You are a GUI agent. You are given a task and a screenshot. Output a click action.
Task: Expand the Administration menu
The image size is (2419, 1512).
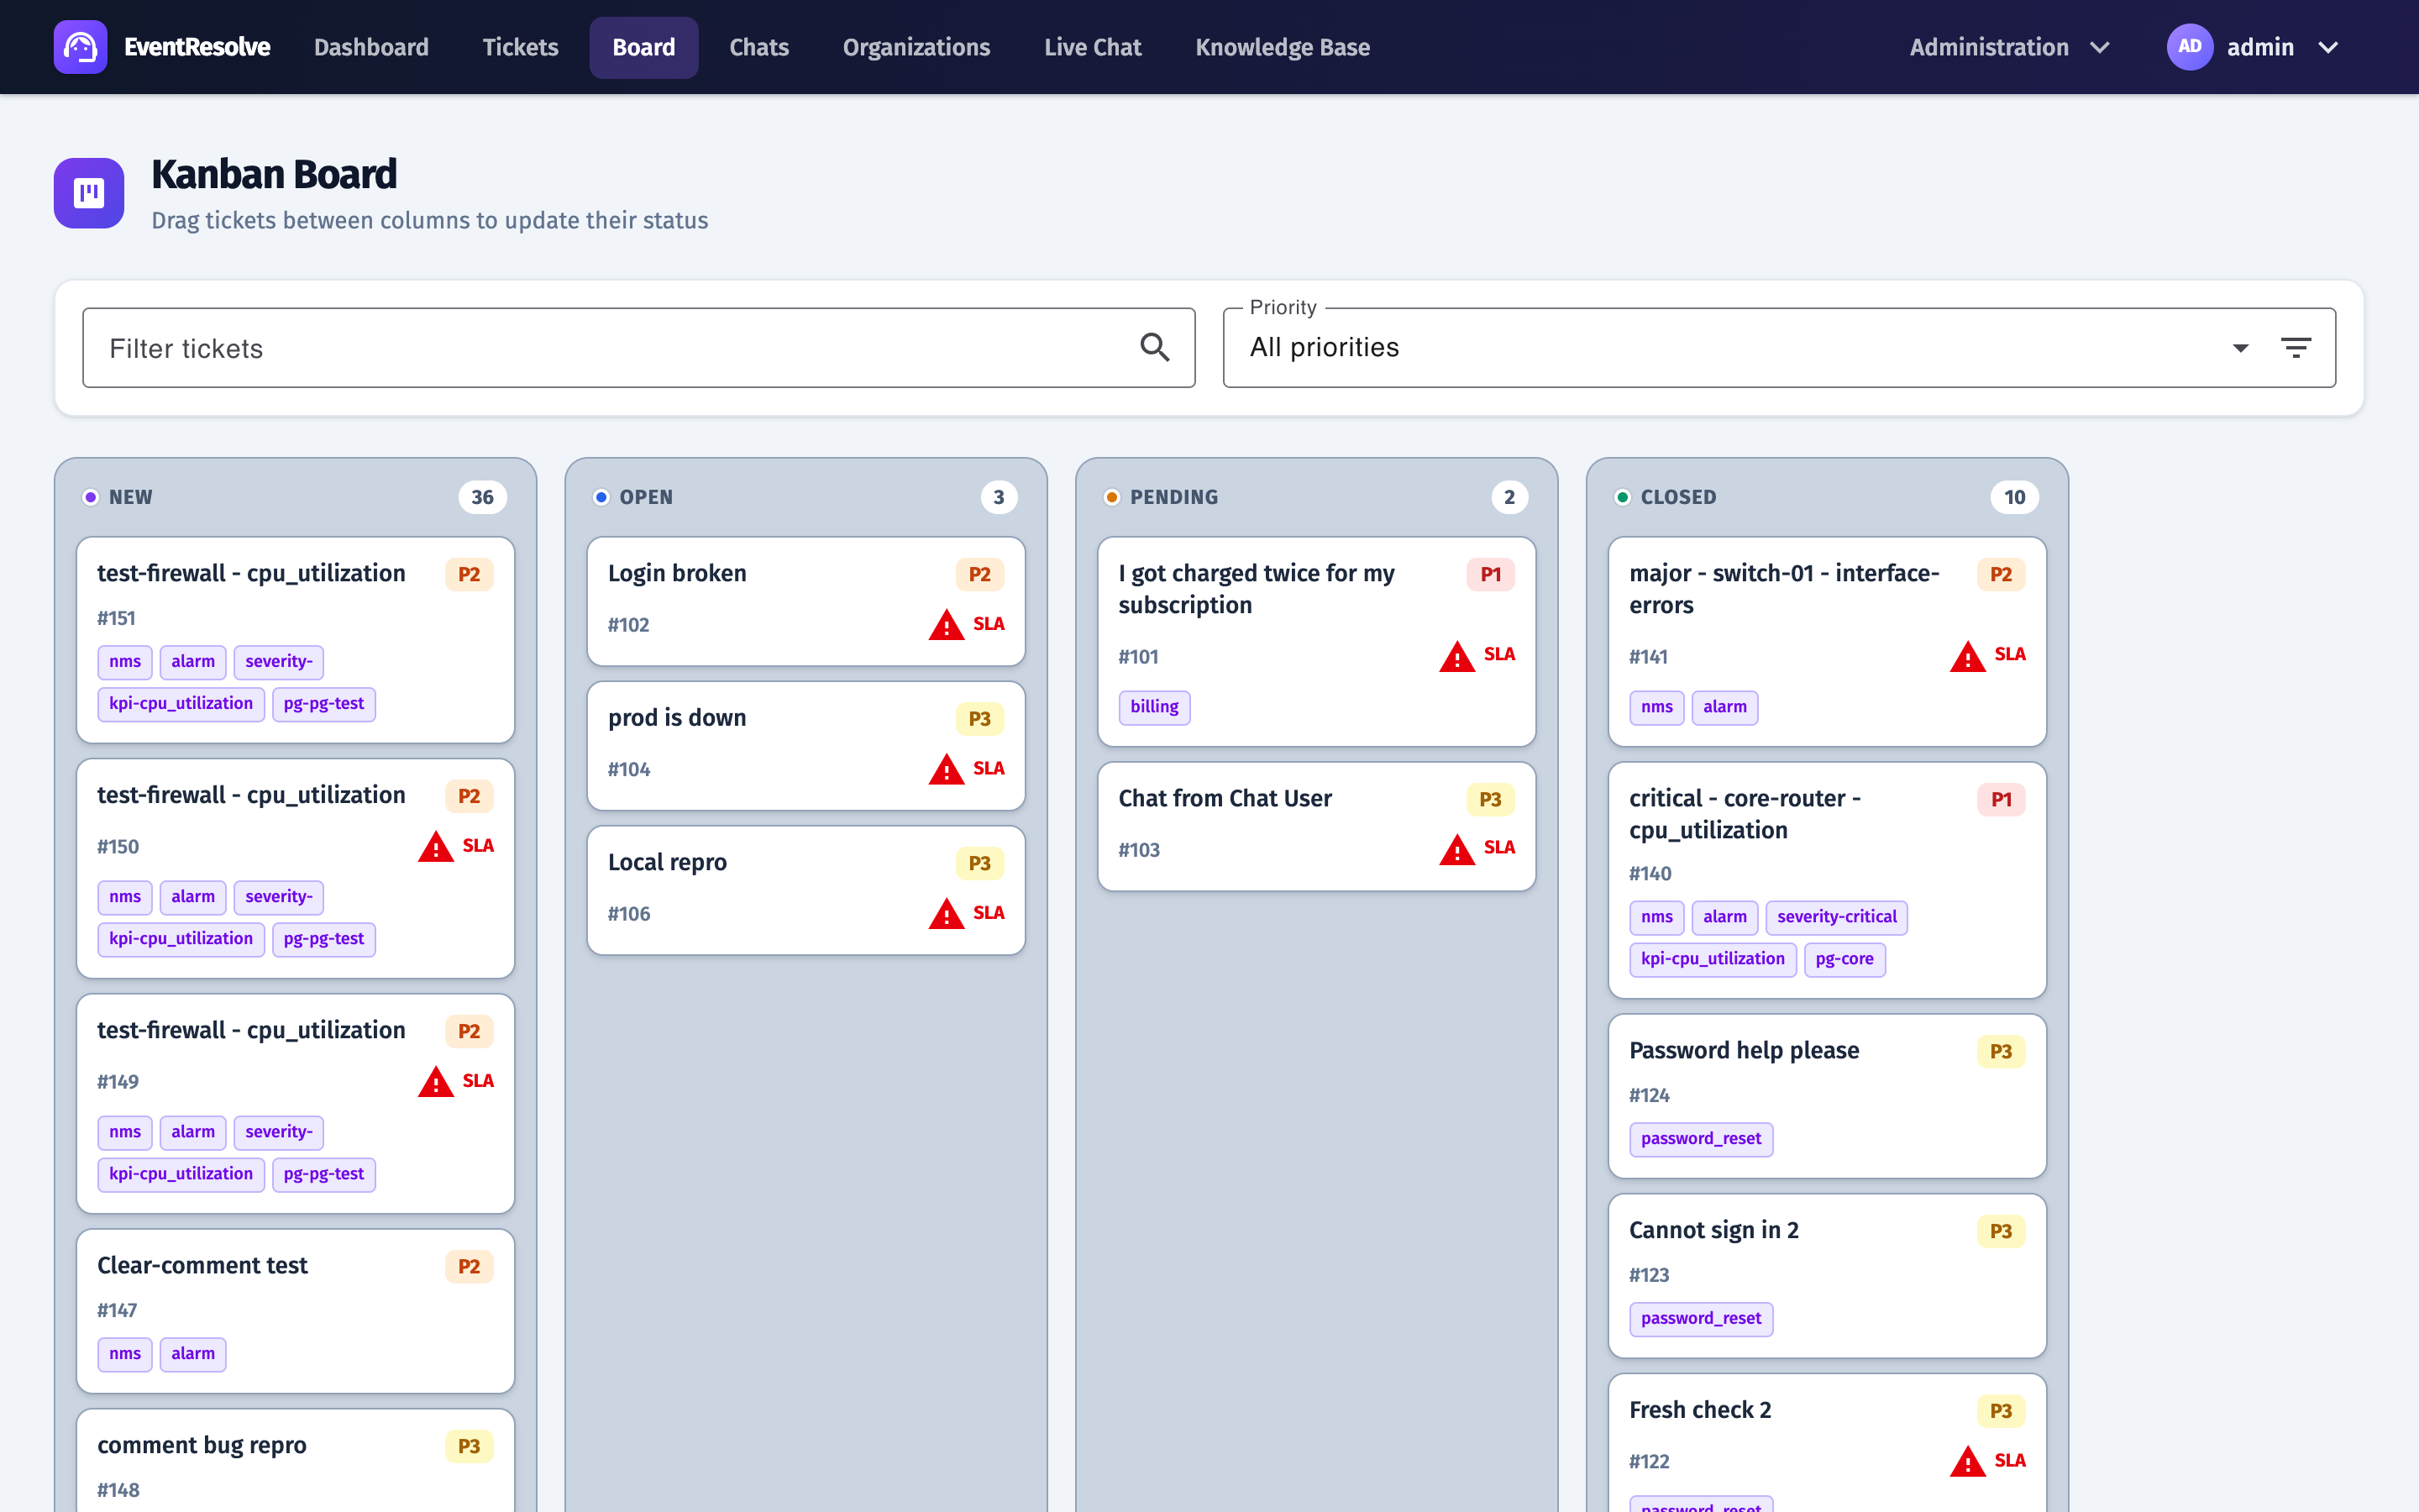2009,47
